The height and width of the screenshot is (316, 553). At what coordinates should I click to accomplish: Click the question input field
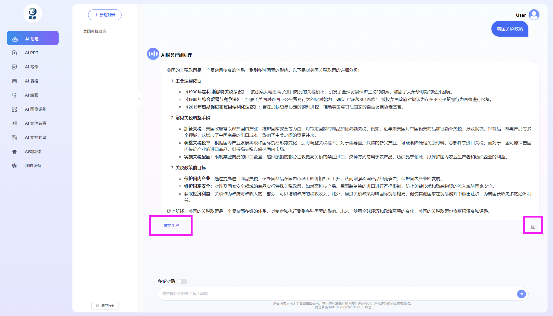(x=336, y=294)
